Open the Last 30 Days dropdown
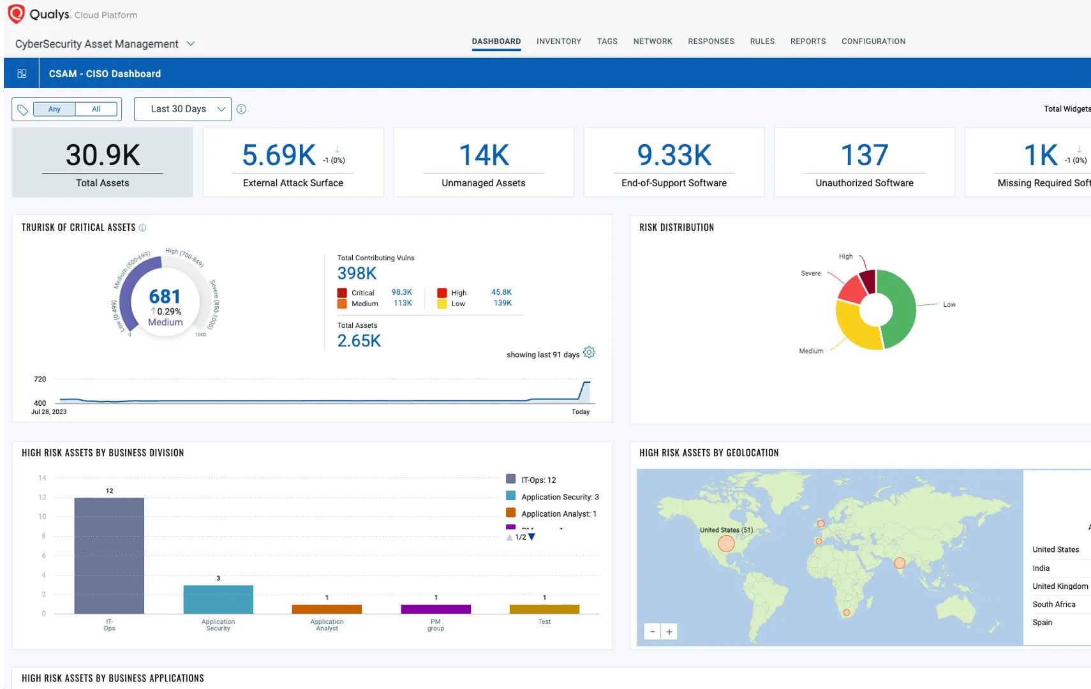 coord(182,108)
